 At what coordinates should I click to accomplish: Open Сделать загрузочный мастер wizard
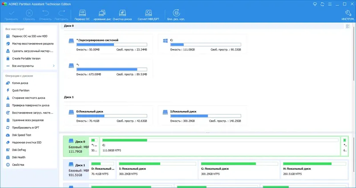coord(30,51)
